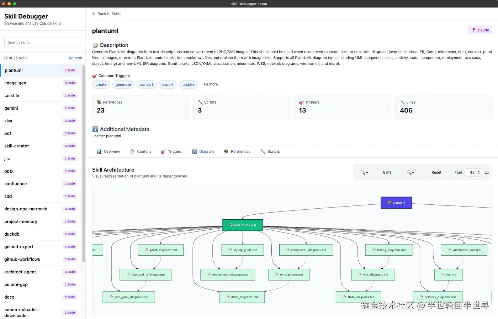
Task: Select the green References (23) node
Action: pos(243,225)
